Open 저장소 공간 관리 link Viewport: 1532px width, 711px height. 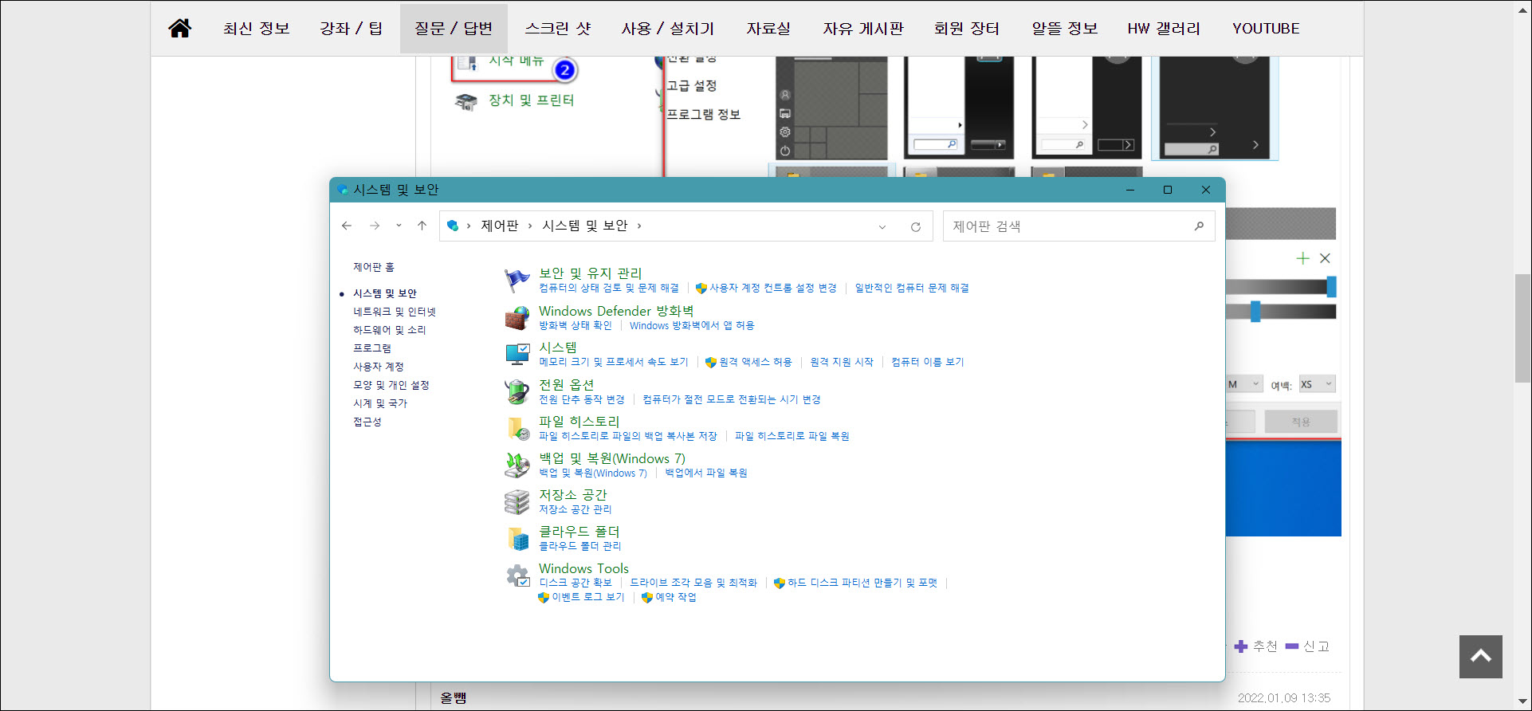click(x=575, y=509)
